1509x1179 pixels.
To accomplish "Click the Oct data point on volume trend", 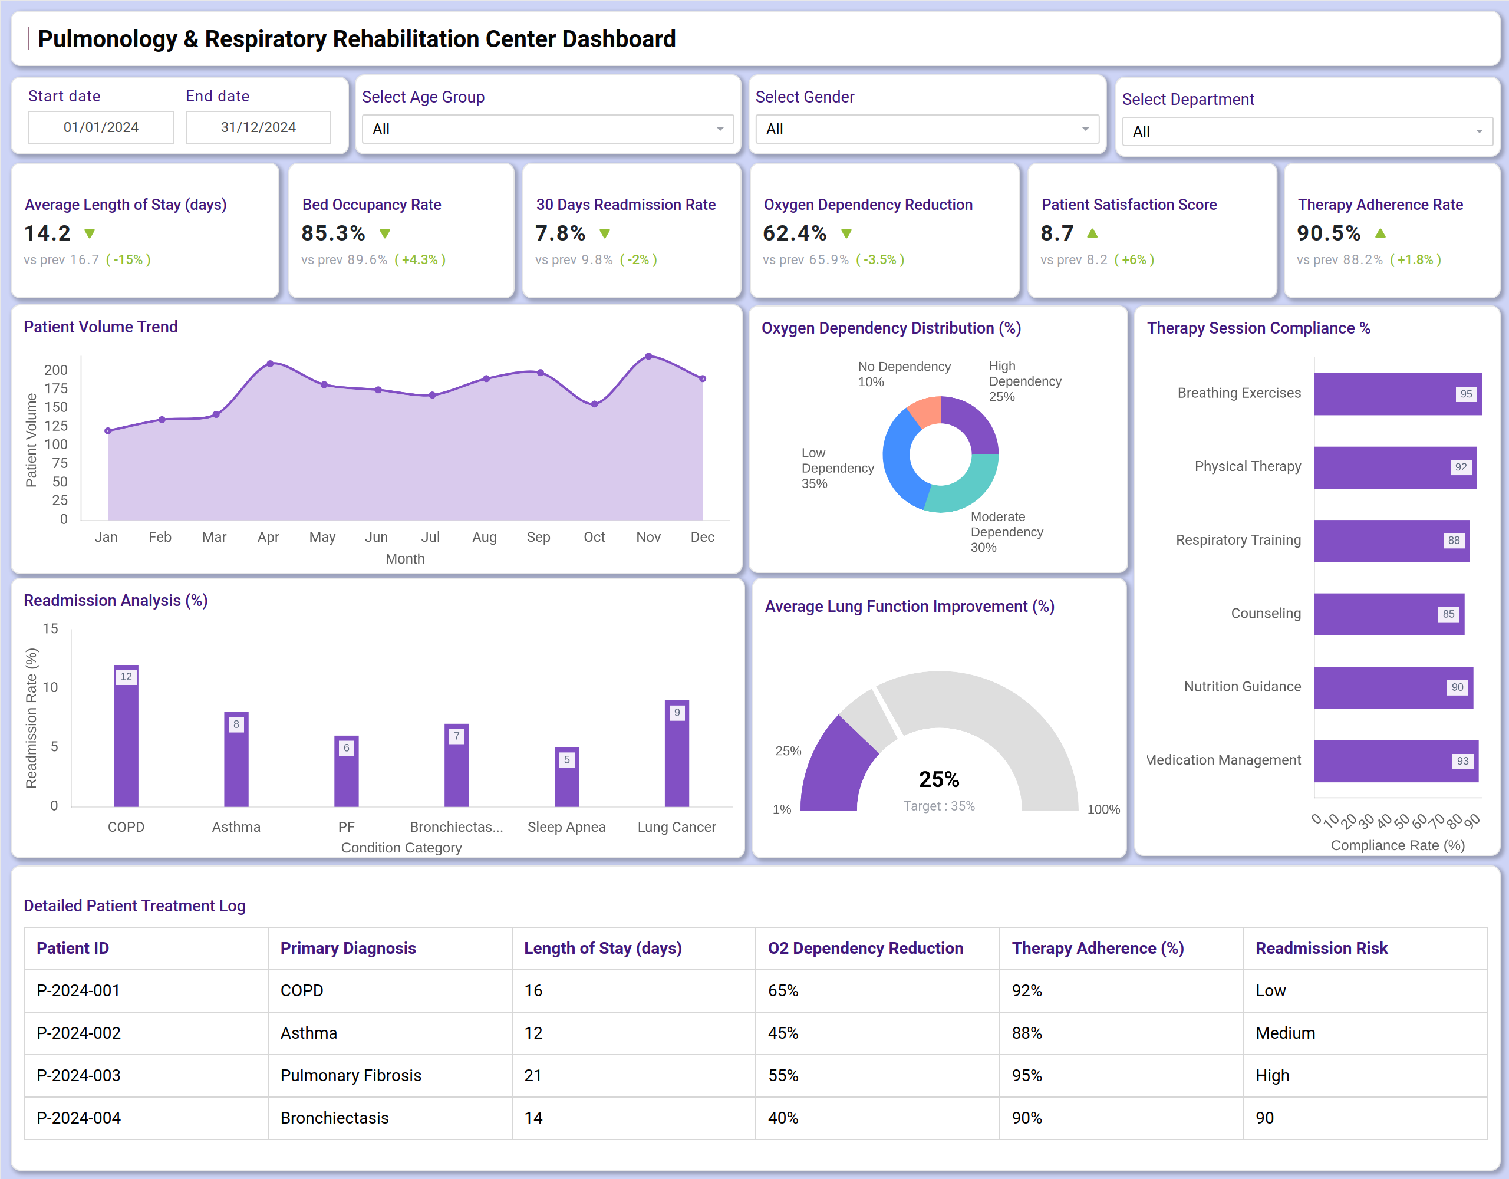I will 594,404.
